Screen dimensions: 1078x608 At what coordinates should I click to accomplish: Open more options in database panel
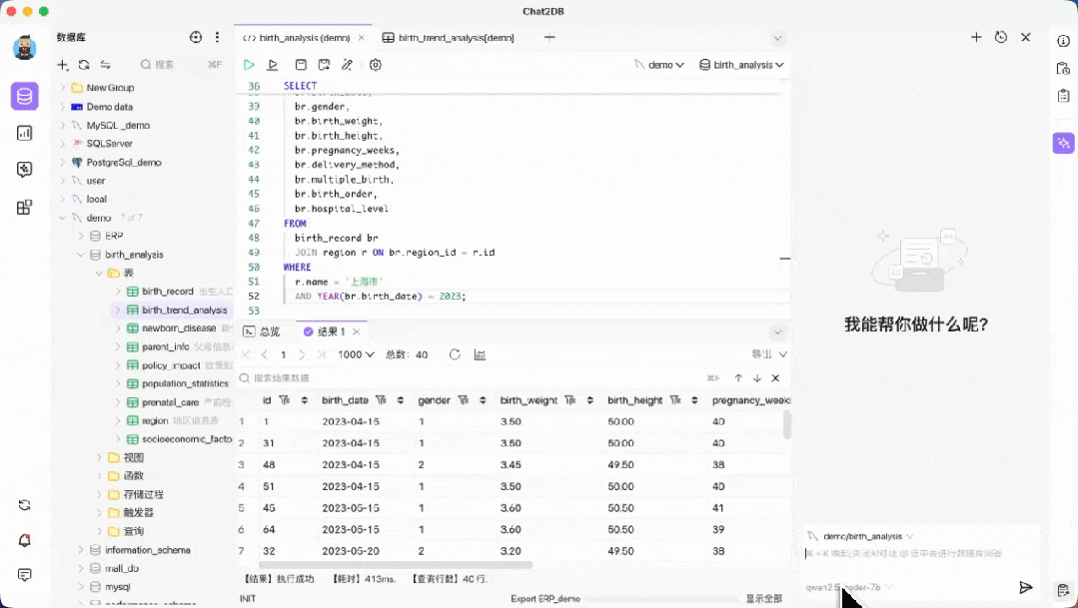click(x=217, y=37)
